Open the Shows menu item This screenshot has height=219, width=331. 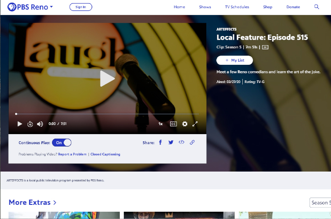click(x=205, y=7)
